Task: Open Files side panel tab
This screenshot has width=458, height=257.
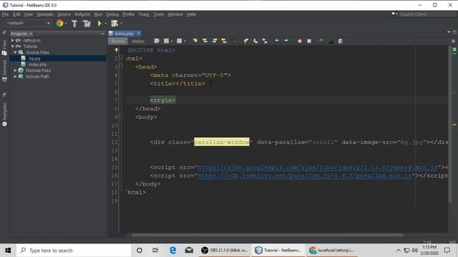Action: pyautogui.click(x=4, y=48)
